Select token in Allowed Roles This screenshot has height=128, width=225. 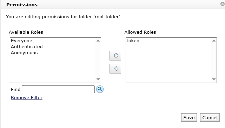pyautogui.click(x=133, y=41)
